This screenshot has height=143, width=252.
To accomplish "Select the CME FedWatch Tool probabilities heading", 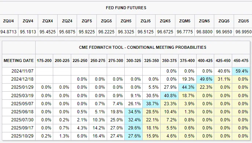I will [143, 47].
